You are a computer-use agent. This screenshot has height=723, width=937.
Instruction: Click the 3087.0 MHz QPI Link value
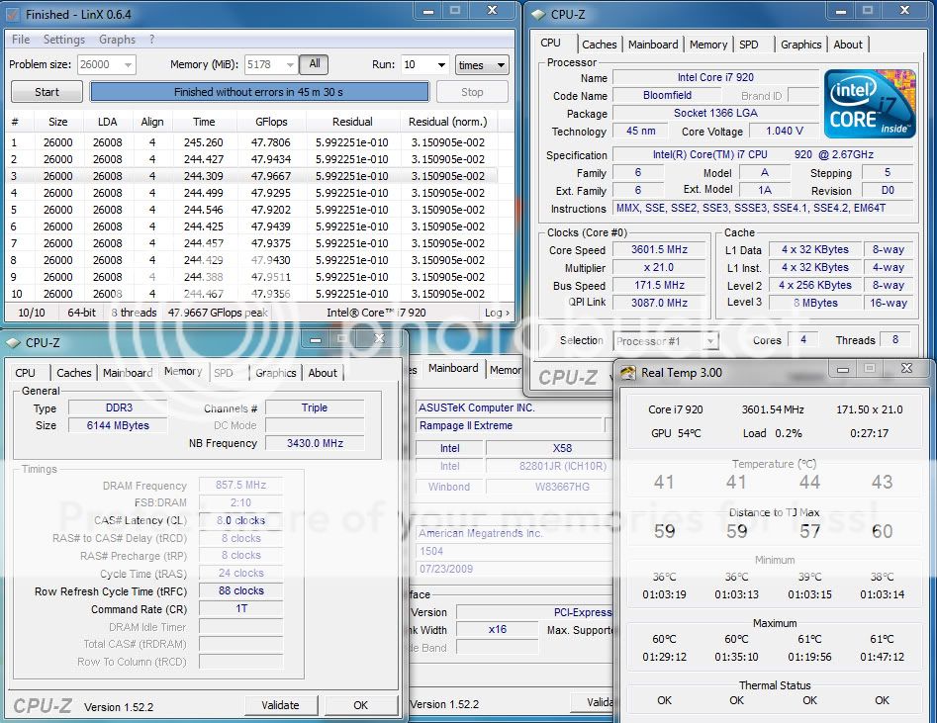(x=659, y=303)
